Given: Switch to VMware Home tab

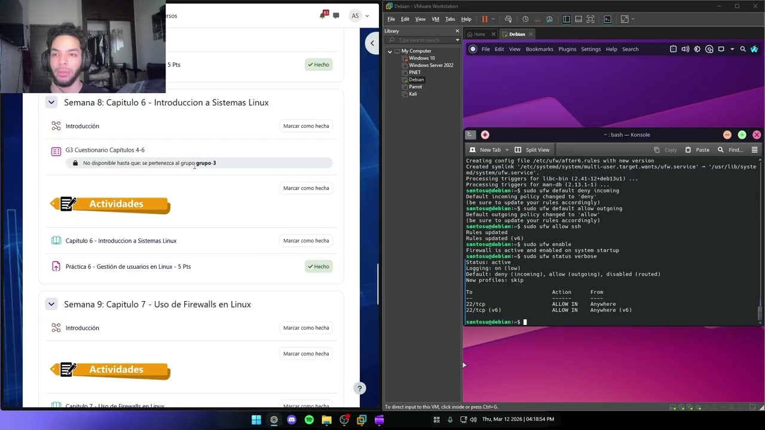Looking at the screenshot, I should 480,34.
